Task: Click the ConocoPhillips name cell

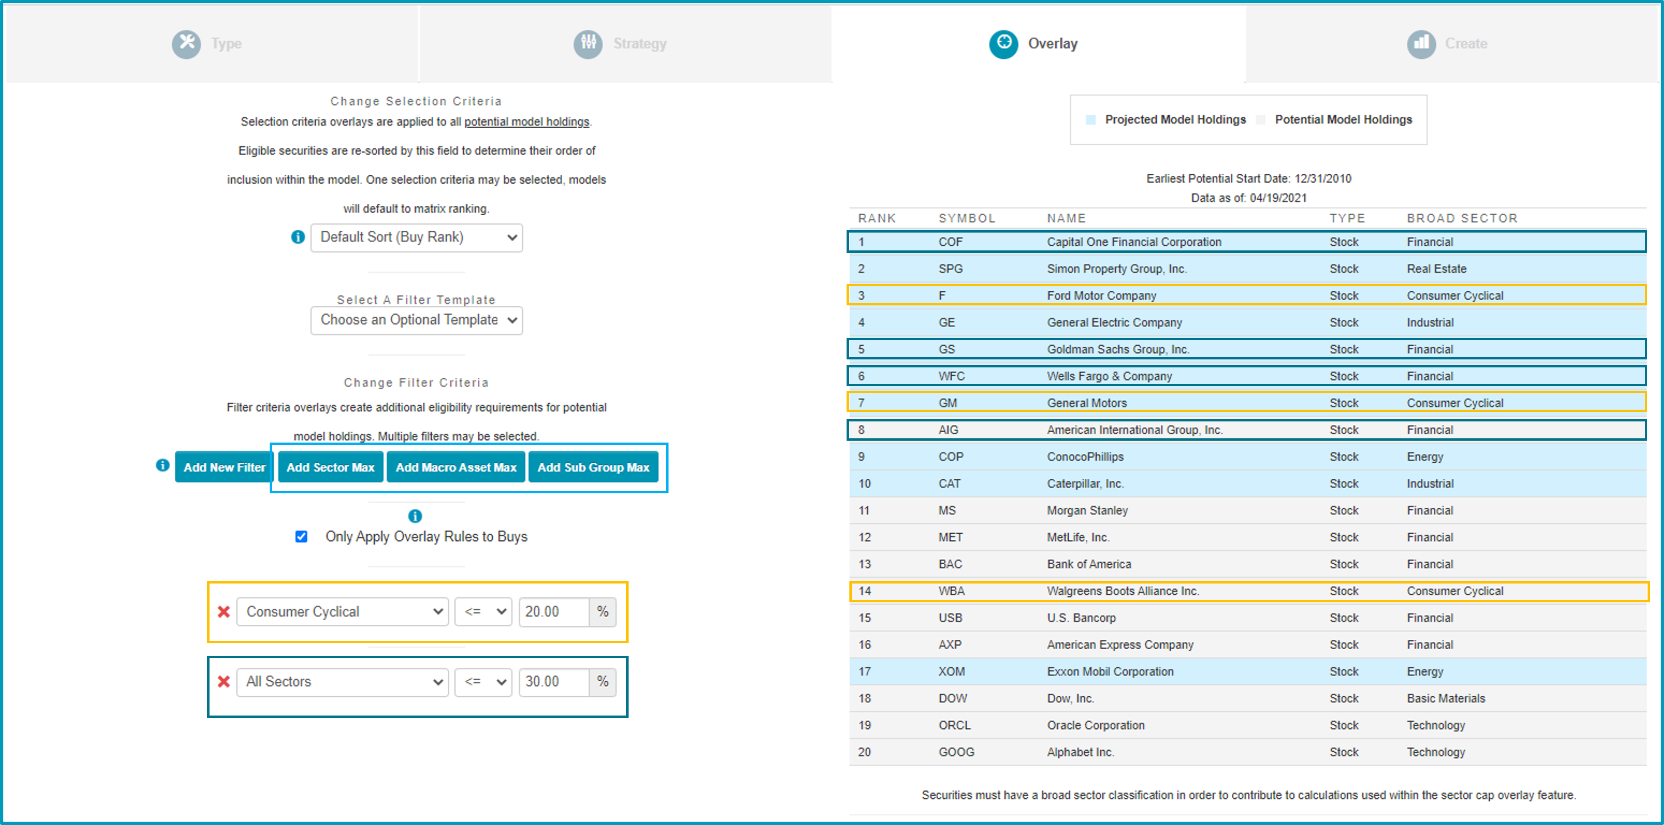Action: (1085, 457)
